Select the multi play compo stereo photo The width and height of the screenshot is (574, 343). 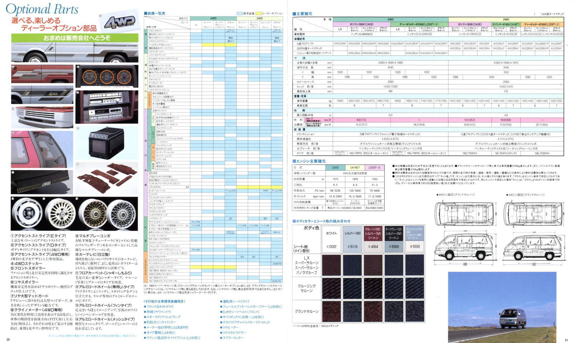[x=107, y=107]
